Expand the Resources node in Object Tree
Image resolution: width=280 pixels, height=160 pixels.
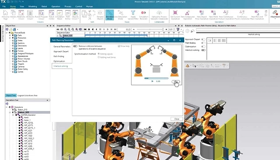(10, 38)
